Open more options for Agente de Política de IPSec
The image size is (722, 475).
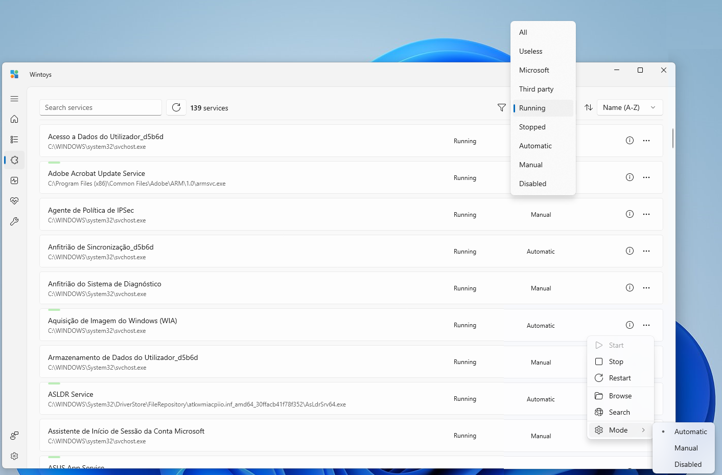coord(646,214)
